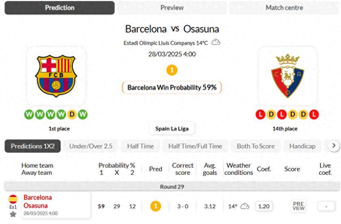341x224 pixels.
Task: Switch to Both To Score predictions
Action: click(x=256, y=146)
